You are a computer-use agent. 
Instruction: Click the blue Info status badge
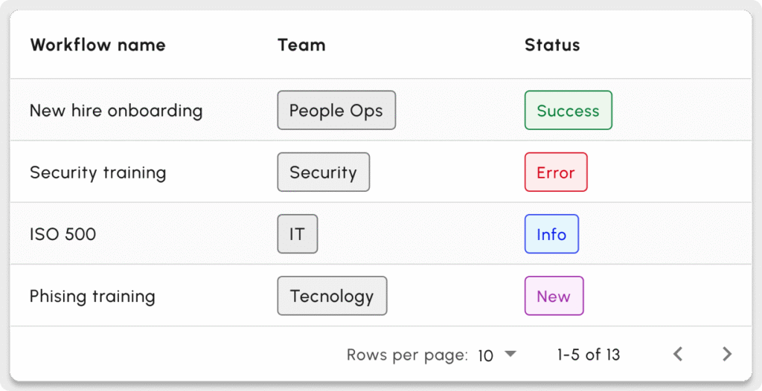pyautogui.click(x=551, y=234)
